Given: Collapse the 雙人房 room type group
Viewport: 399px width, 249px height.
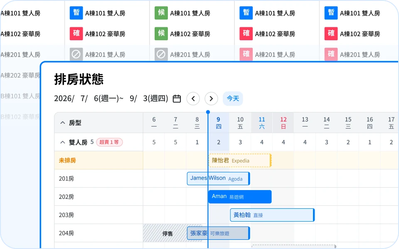Looking at the screenshot, I should (x=63, y=142).
